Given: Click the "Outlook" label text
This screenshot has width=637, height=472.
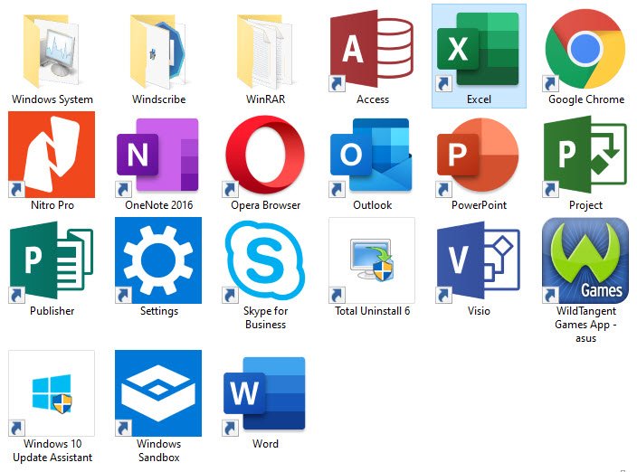Looking at the screenshot, I should (373, 205).
